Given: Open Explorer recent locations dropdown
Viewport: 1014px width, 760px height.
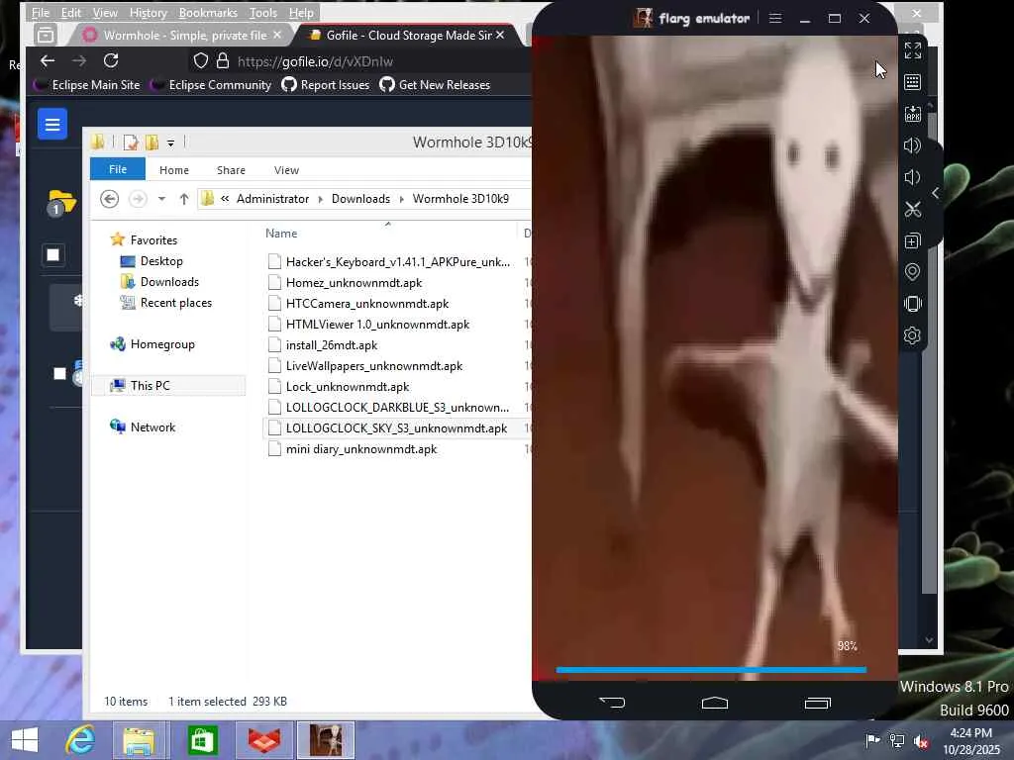Looking at the screenshot, I should [x=161, y=198].
